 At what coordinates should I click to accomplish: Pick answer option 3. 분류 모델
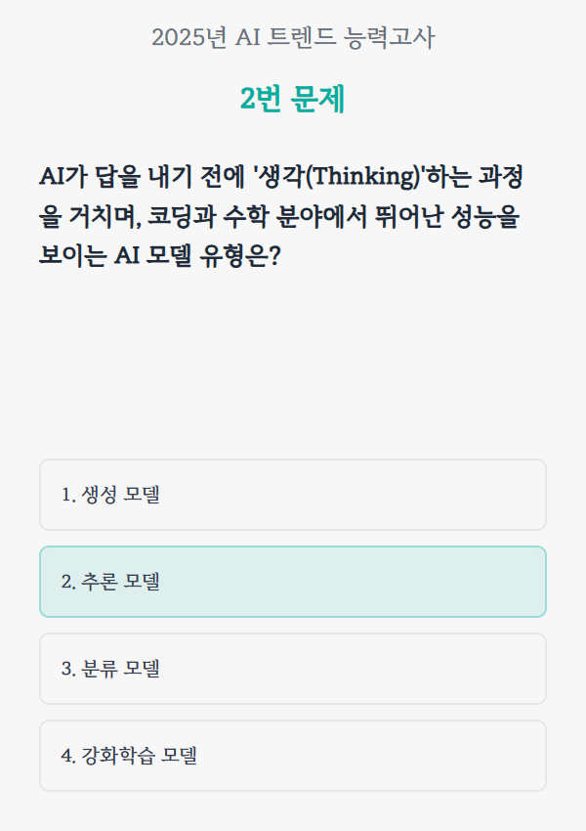click(292, 669)
